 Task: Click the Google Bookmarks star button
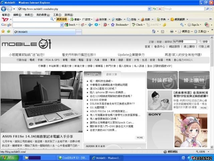tap(120, 25)
